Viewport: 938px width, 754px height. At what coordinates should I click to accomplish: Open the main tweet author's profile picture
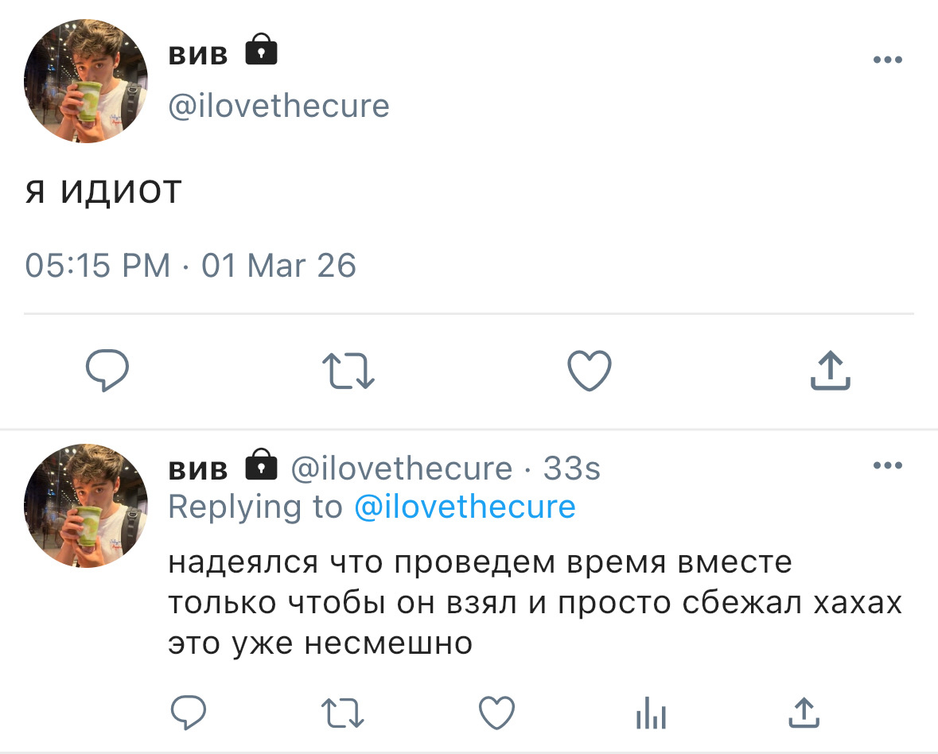click(x=86, y=80)
